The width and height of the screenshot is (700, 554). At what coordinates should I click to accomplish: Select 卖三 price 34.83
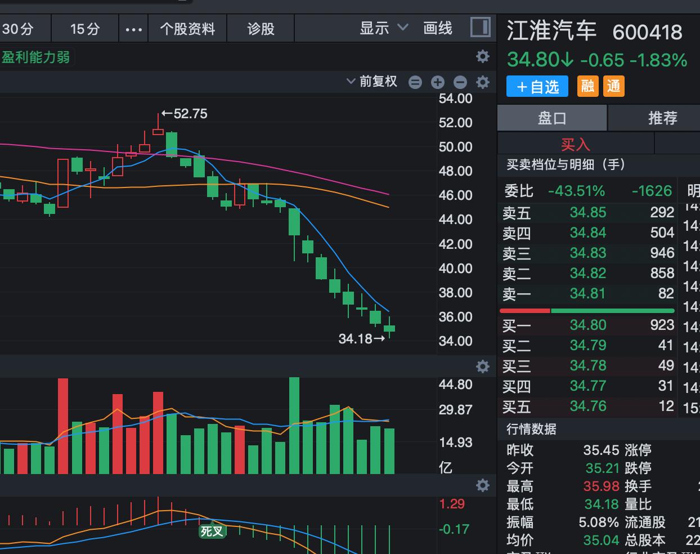coord(588,253)
